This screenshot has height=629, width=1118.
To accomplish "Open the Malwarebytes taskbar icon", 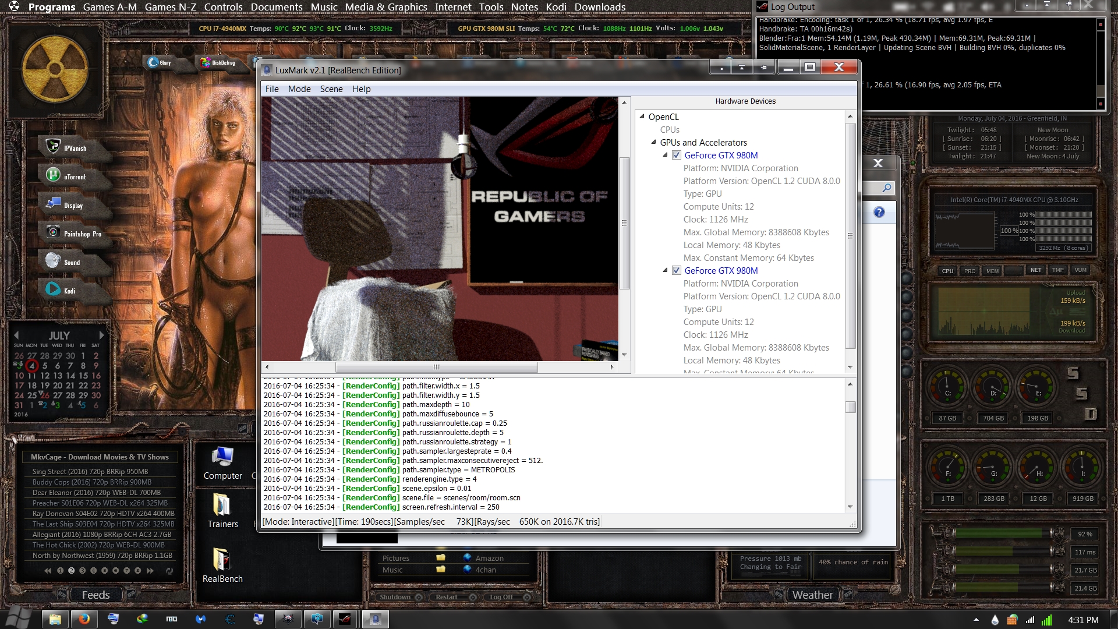I will pos(200,619).
